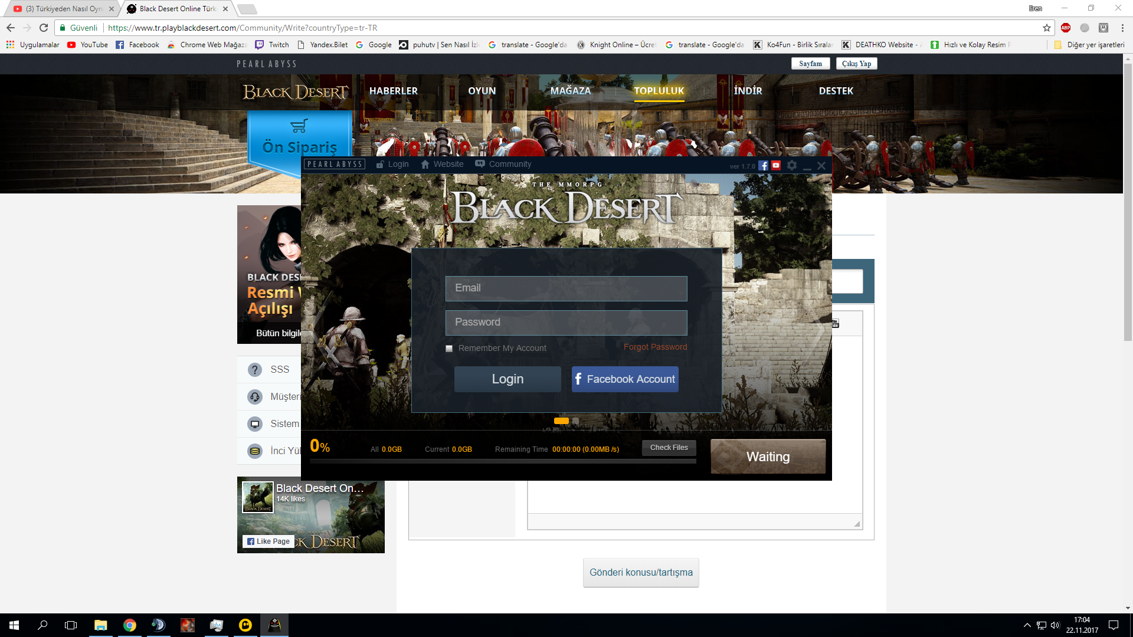Click the Check Files button
Screen dimensions: 1133x637
pyautogui.click(x=669, y=448)
